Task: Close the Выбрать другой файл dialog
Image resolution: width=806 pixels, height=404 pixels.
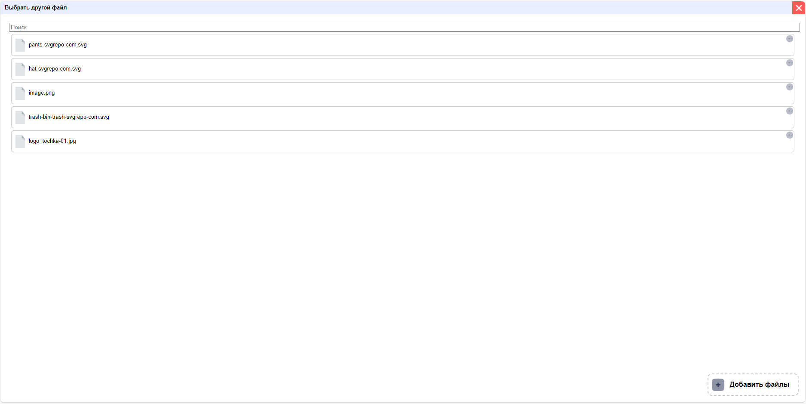Action: coord(799,8)
